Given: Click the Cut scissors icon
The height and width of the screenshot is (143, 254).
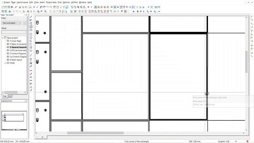Looking at the screenshot, I should pyautogui.click(x=20, y=7).
